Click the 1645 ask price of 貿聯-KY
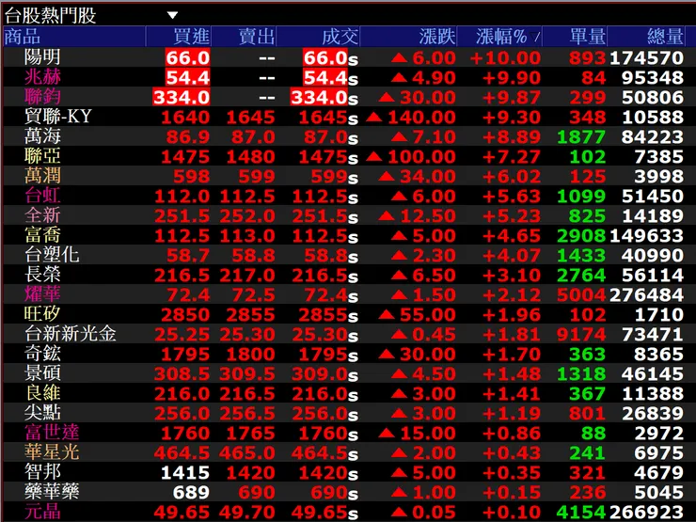The width and height of the screenshot is (696, 522). (x=251, y=118)
